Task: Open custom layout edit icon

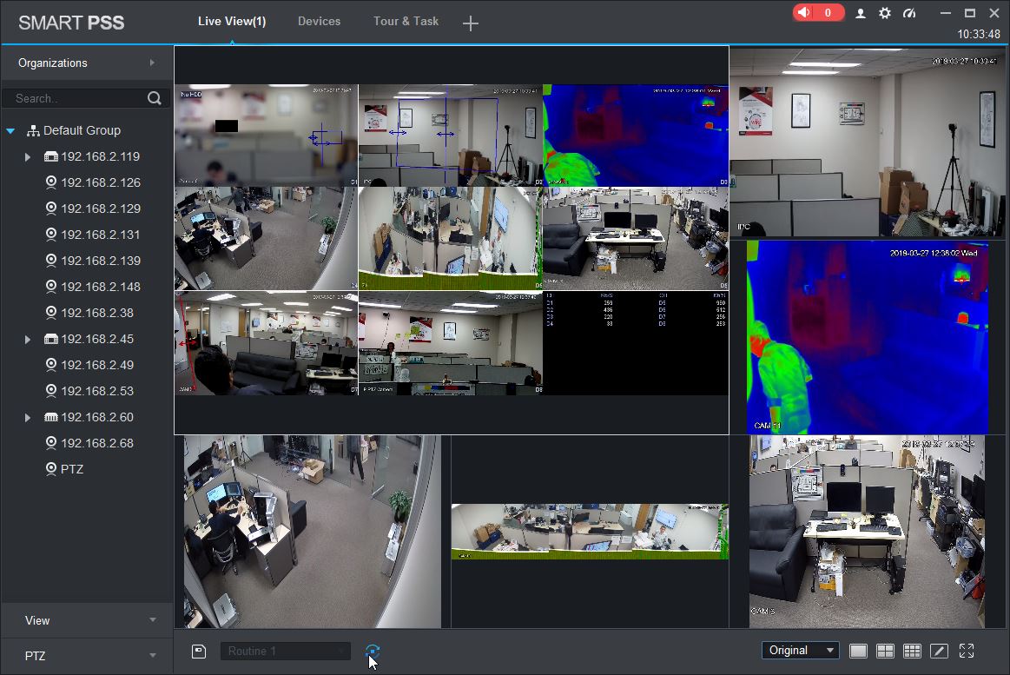Action: click(939, 652)
